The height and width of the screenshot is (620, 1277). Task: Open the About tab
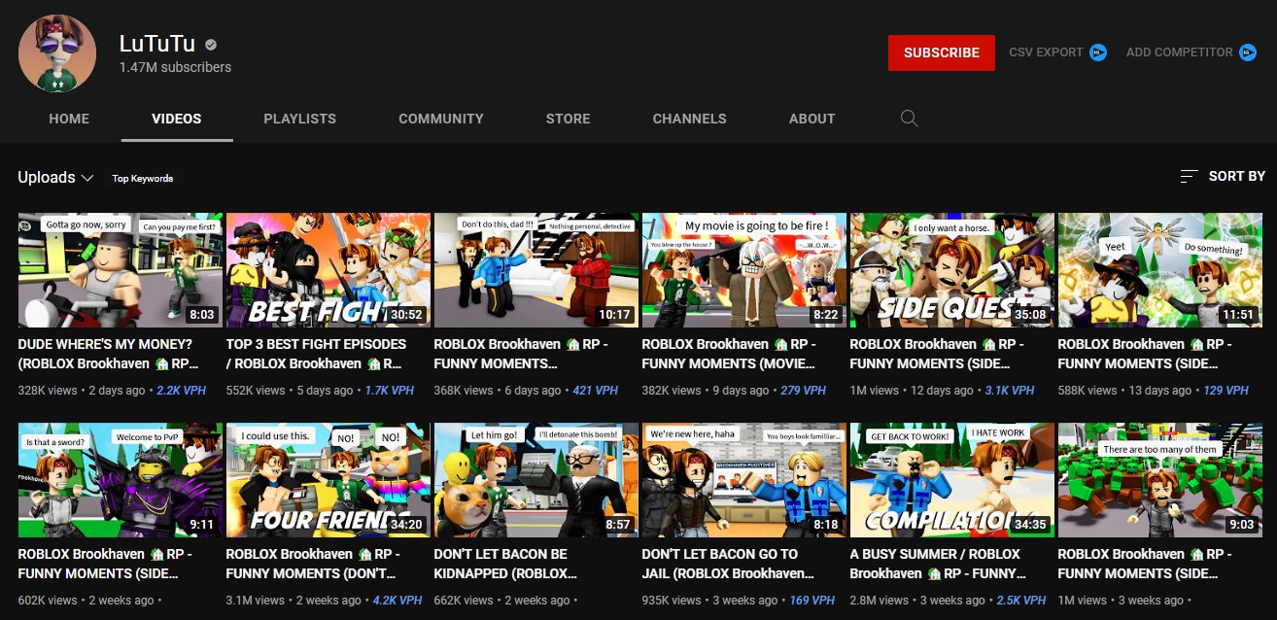[811, 119]
